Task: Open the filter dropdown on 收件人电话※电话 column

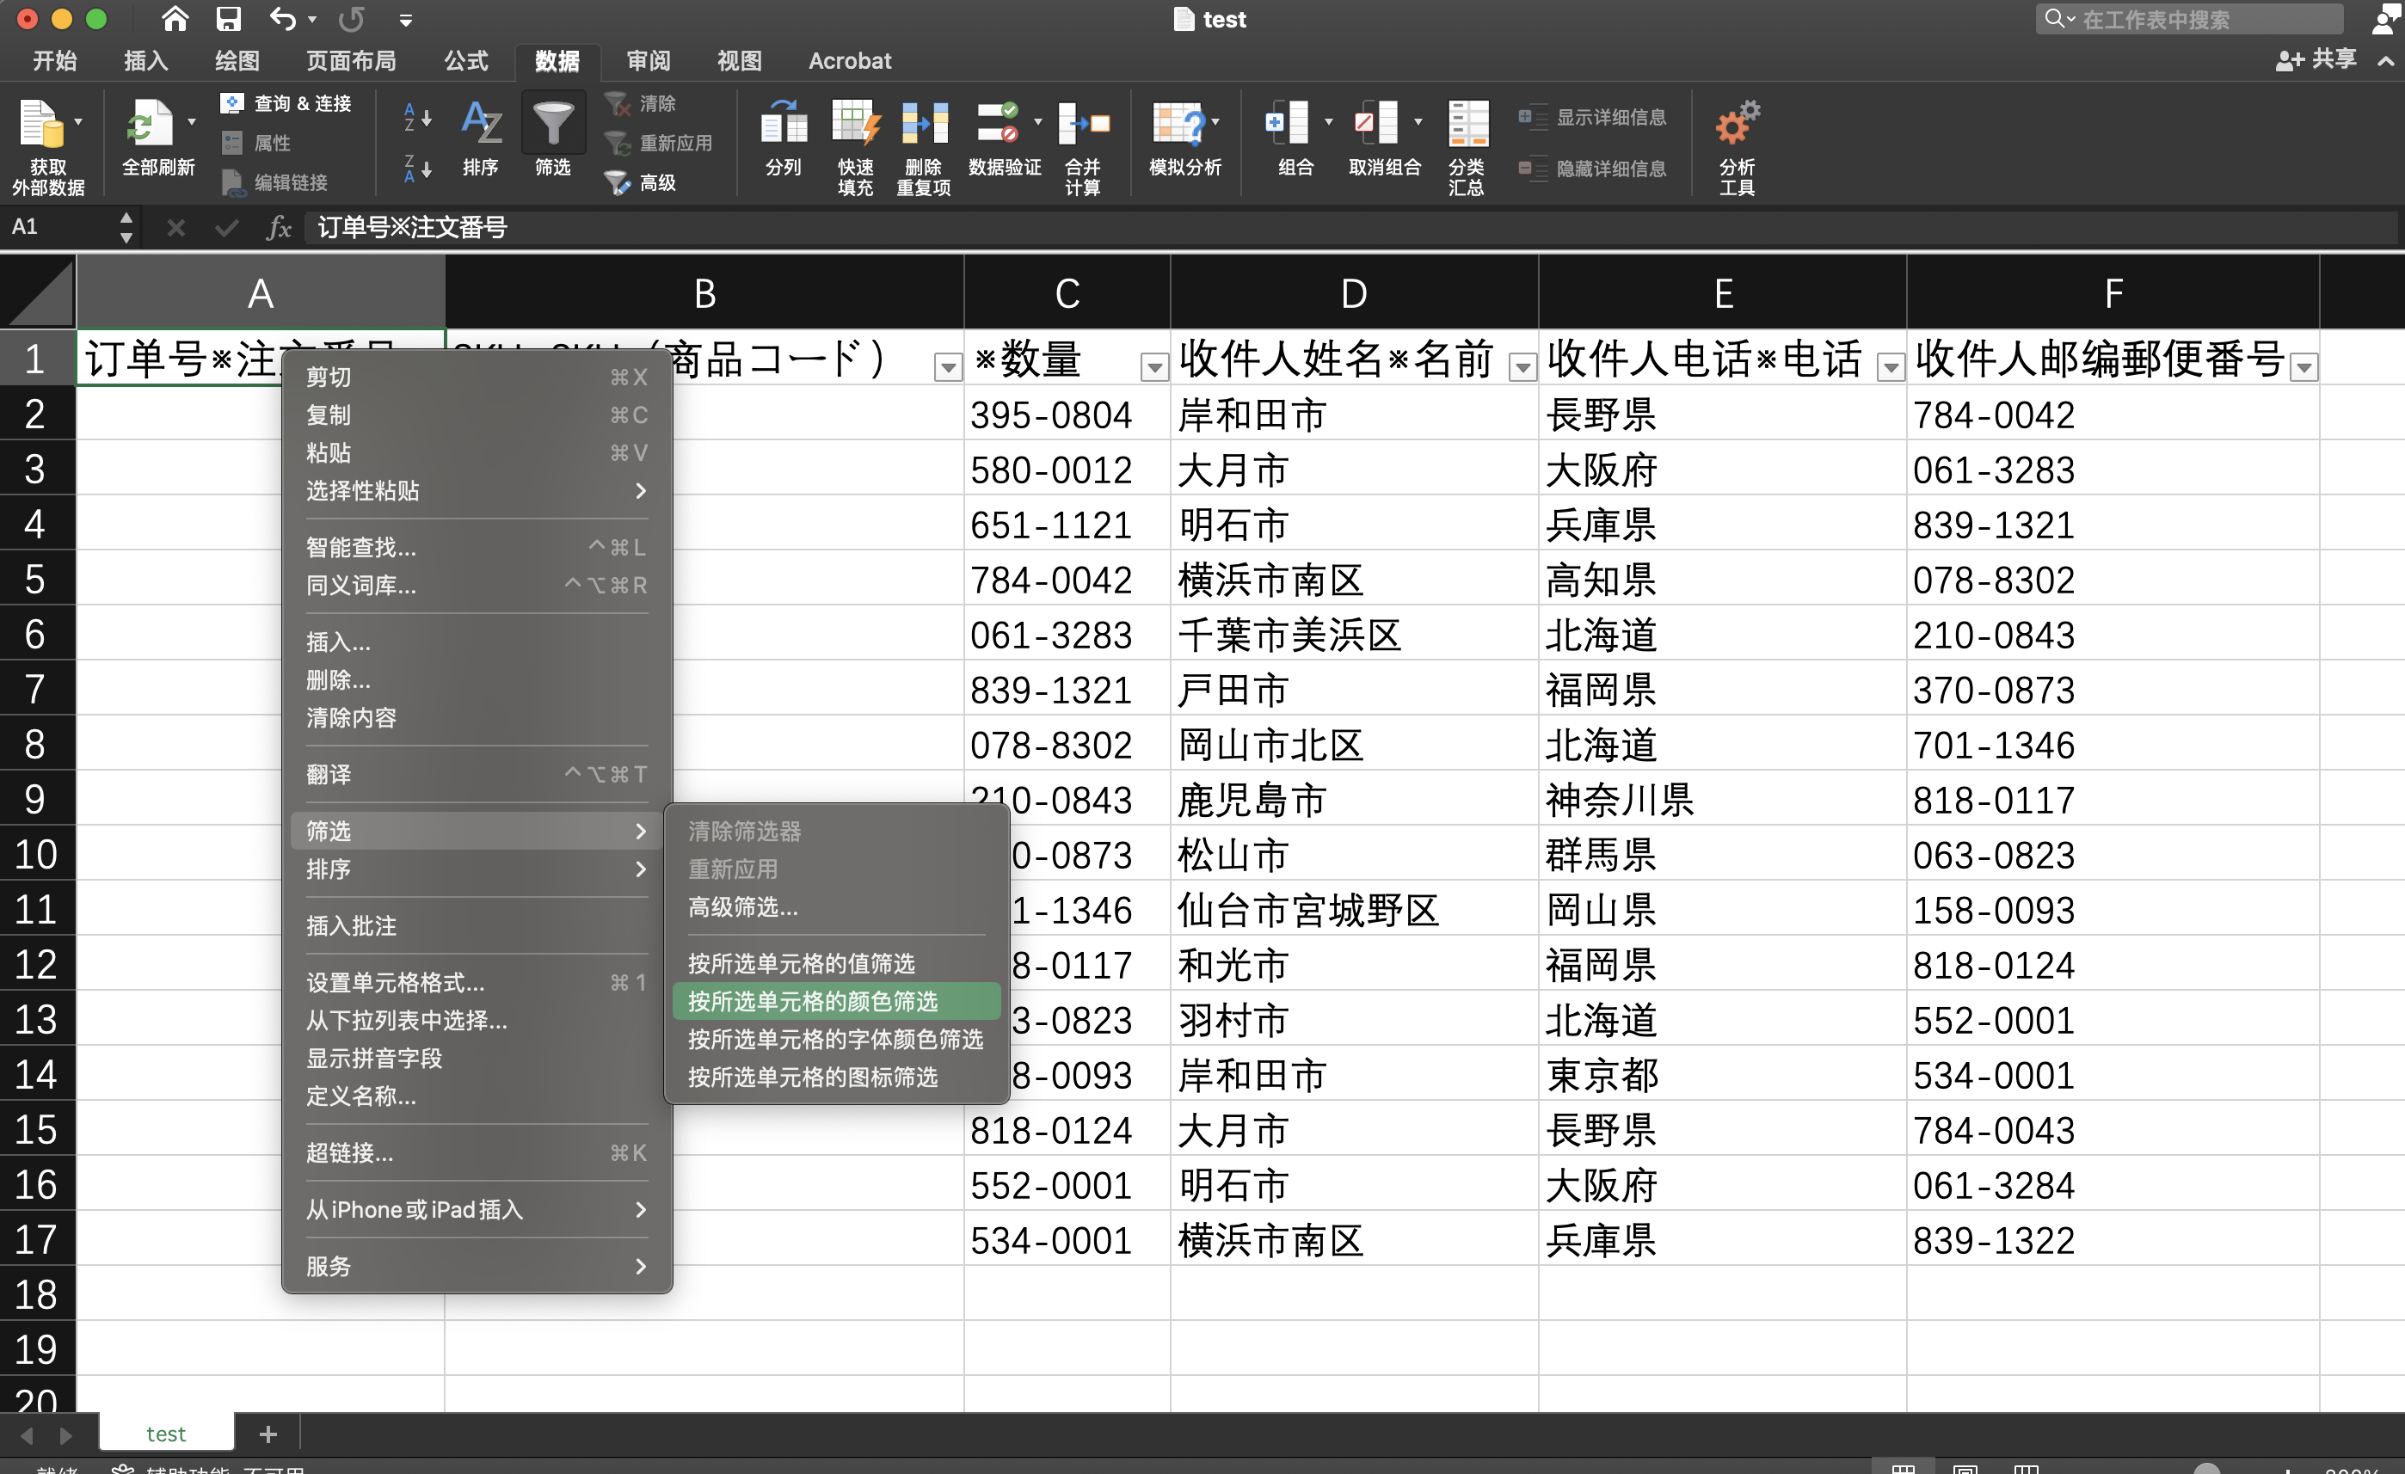Action: point(1891,367)
